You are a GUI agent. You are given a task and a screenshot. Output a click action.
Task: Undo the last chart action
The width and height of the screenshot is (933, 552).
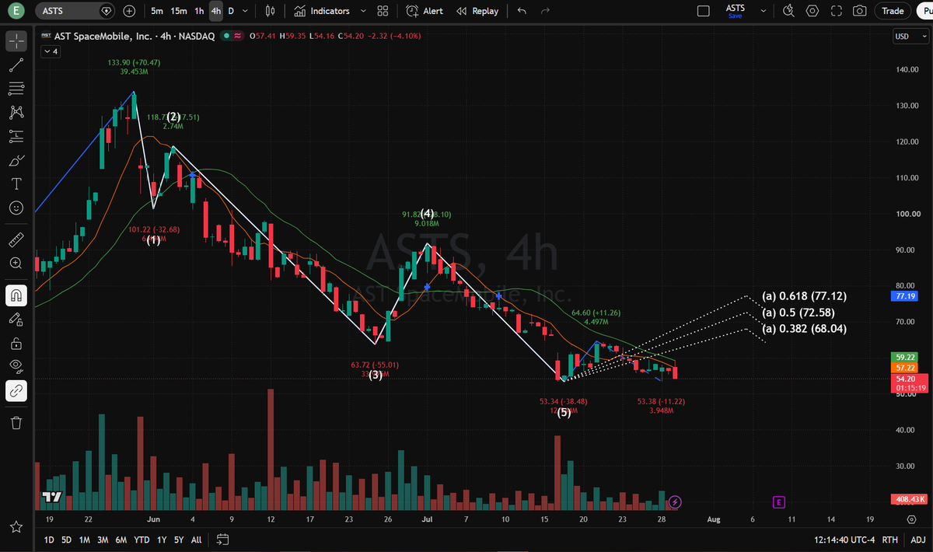pos(522,11)
